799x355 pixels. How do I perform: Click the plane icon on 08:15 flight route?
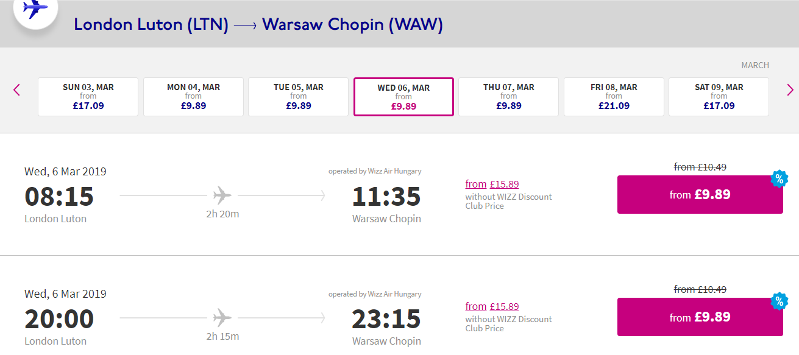222,195
